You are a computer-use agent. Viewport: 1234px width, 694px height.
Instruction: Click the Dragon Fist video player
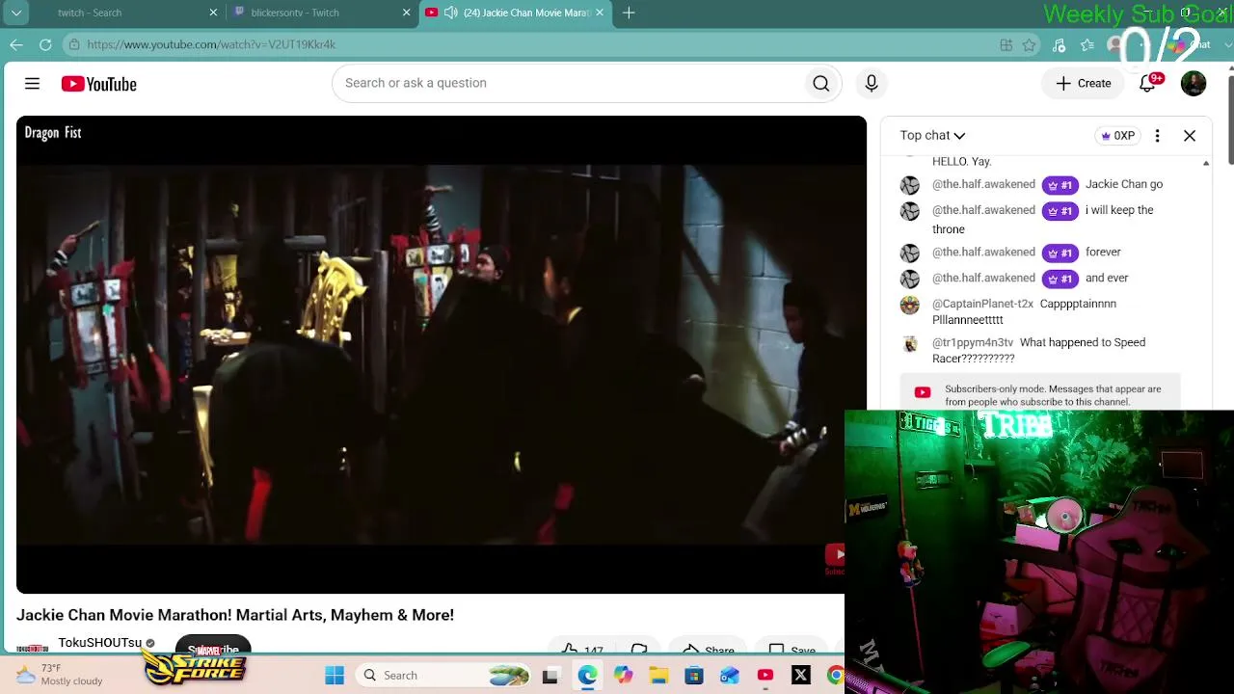click(441, 355)
